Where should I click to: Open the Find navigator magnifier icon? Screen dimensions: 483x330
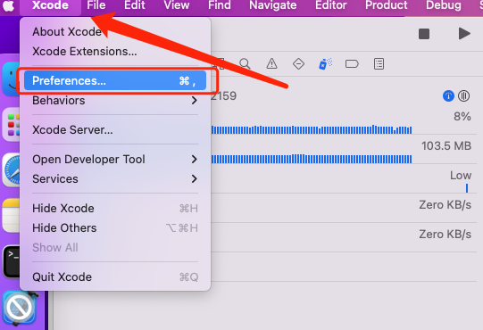[245, 64]
